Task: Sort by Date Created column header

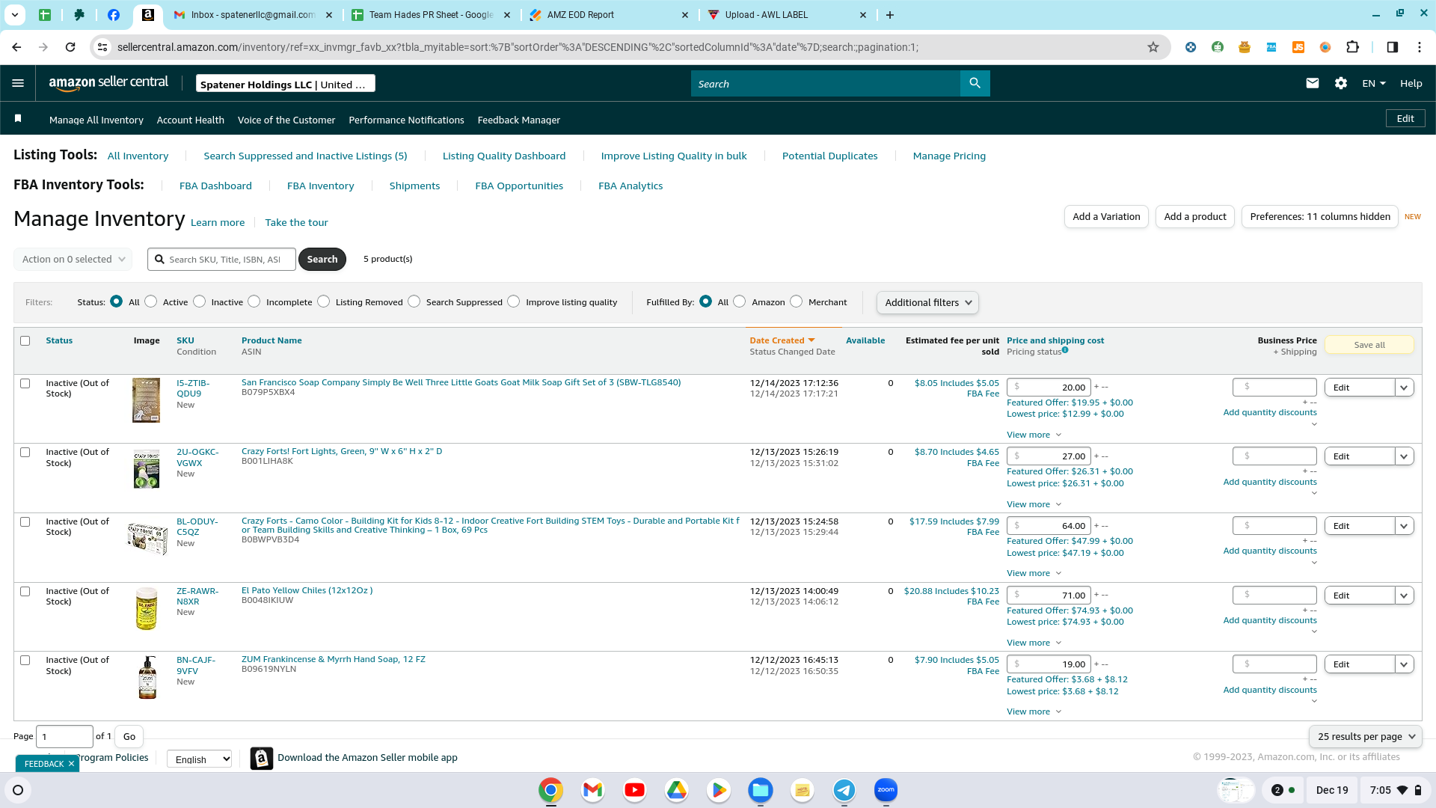Action: [782, 340]
